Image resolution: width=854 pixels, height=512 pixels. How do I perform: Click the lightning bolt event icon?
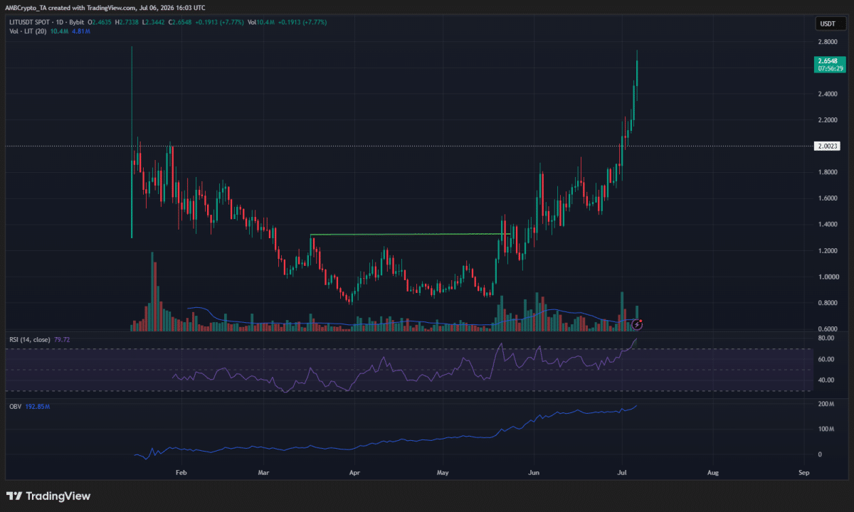(x=636, y=325)
